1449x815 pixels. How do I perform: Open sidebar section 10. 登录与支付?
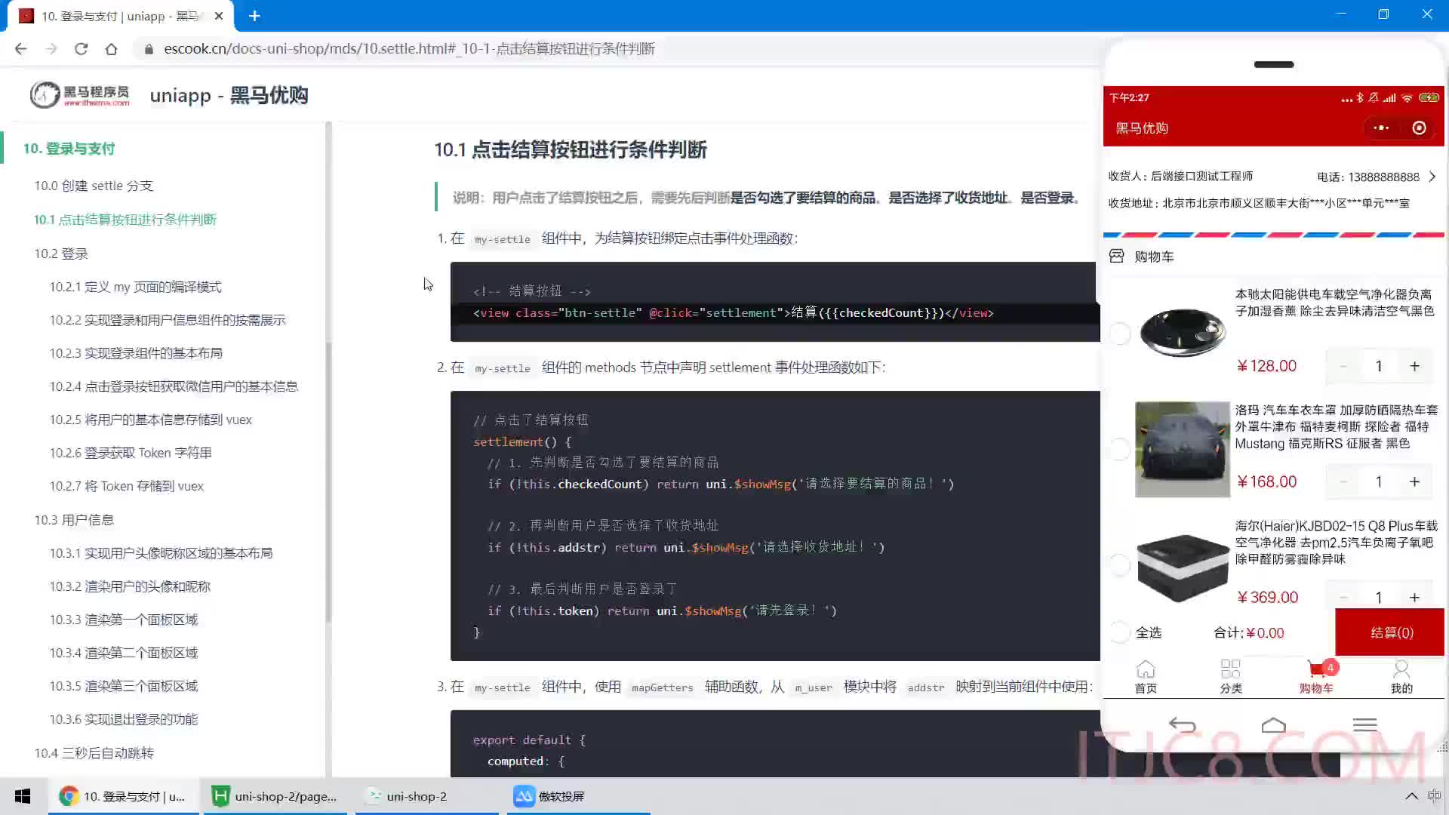tap(69, 149)
